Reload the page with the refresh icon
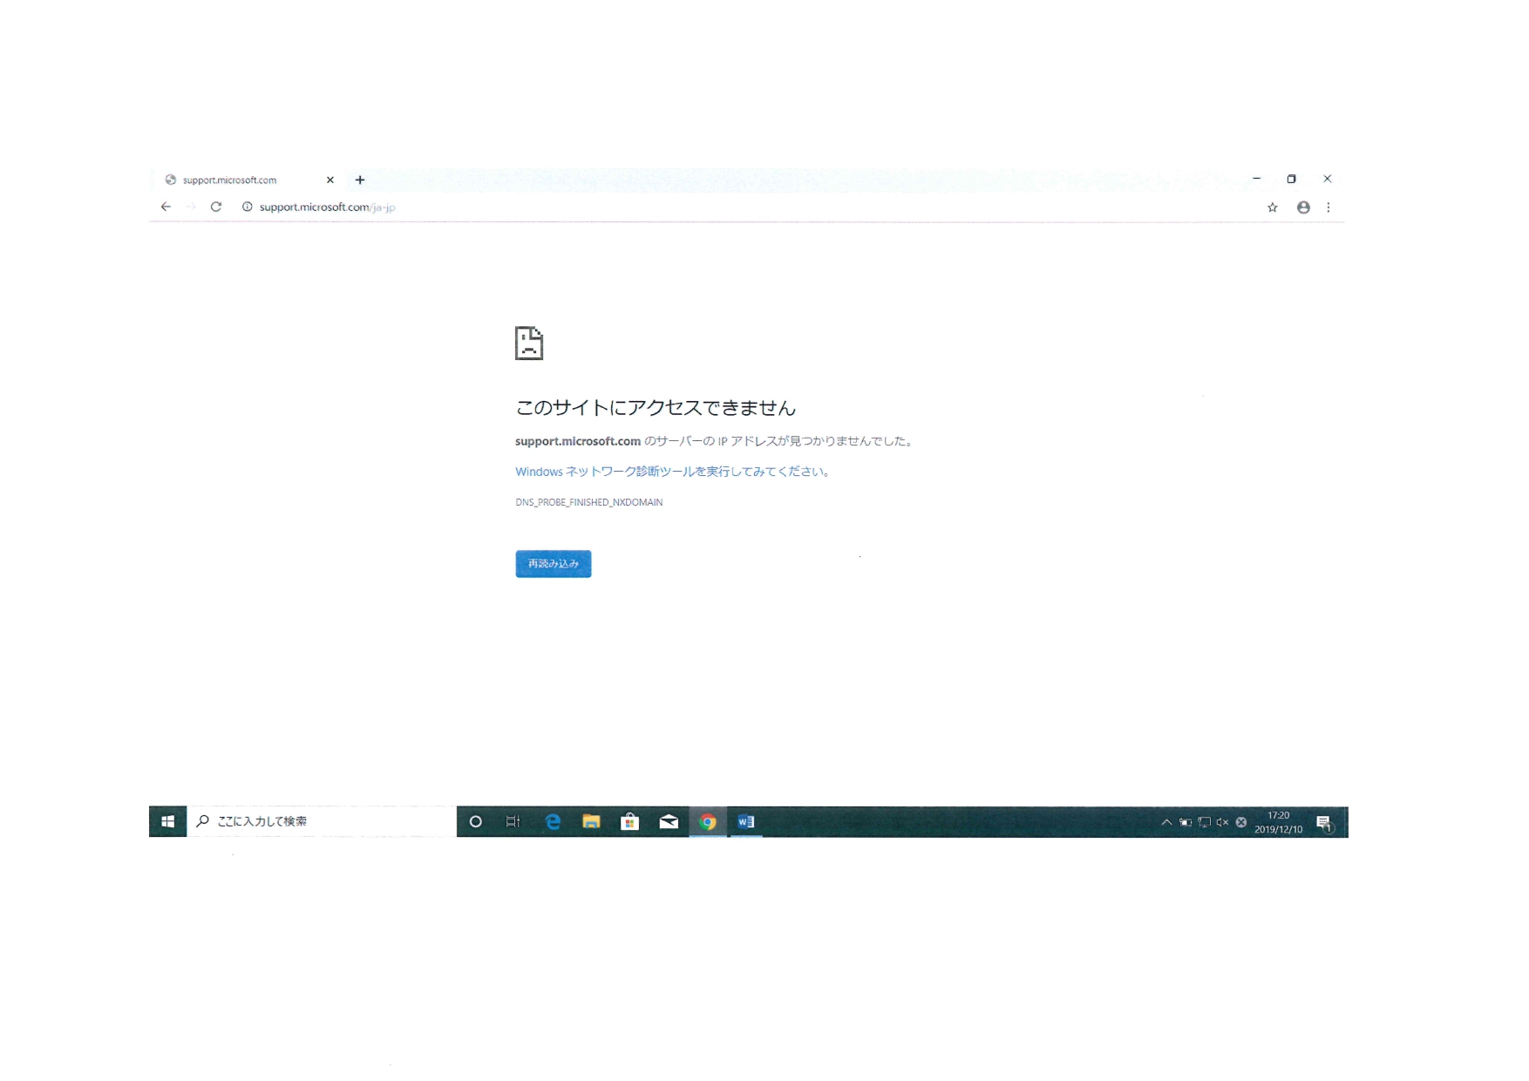This screenshot has width=1529, height=1081. (x=216, y=207)
